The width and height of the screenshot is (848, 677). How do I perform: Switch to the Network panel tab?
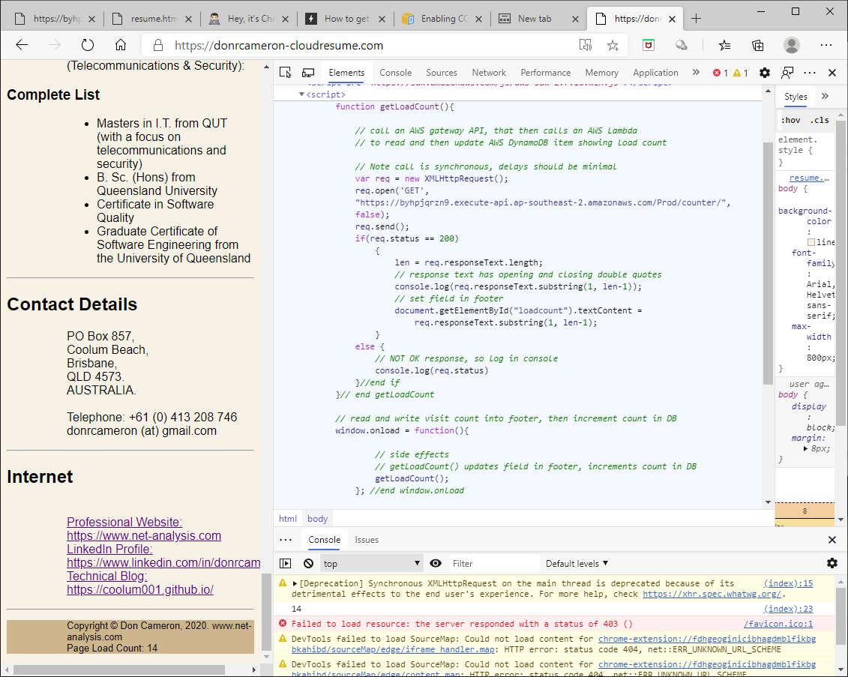(489, 73)
